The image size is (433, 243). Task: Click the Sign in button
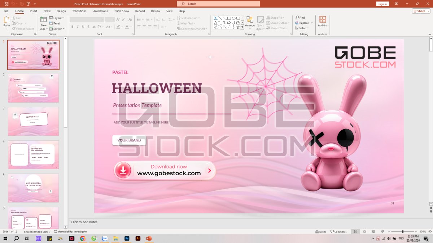point(382,4)
